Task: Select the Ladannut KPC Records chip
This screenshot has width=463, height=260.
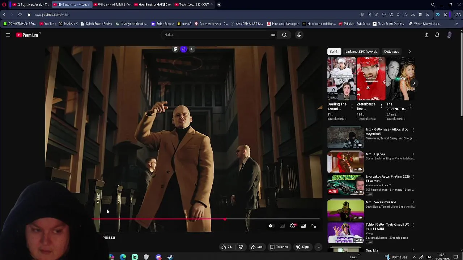Action: click(361, 52)
